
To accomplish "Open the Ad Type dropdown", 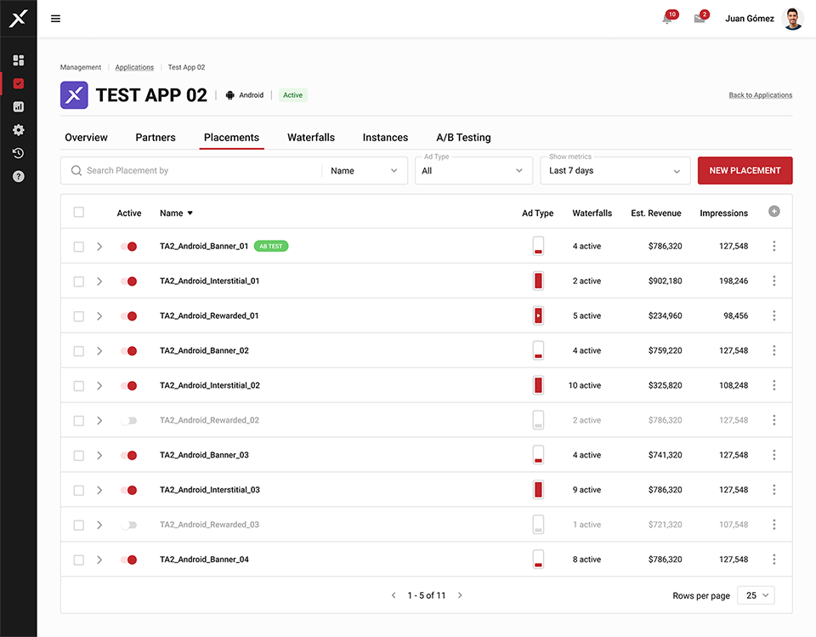I will tap(473, 171).
